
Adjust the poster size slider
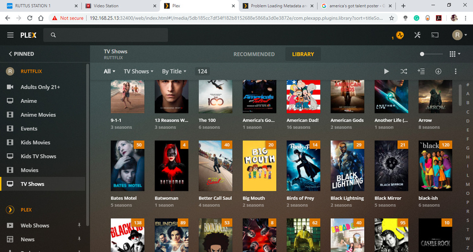click(x=432, y=54)
